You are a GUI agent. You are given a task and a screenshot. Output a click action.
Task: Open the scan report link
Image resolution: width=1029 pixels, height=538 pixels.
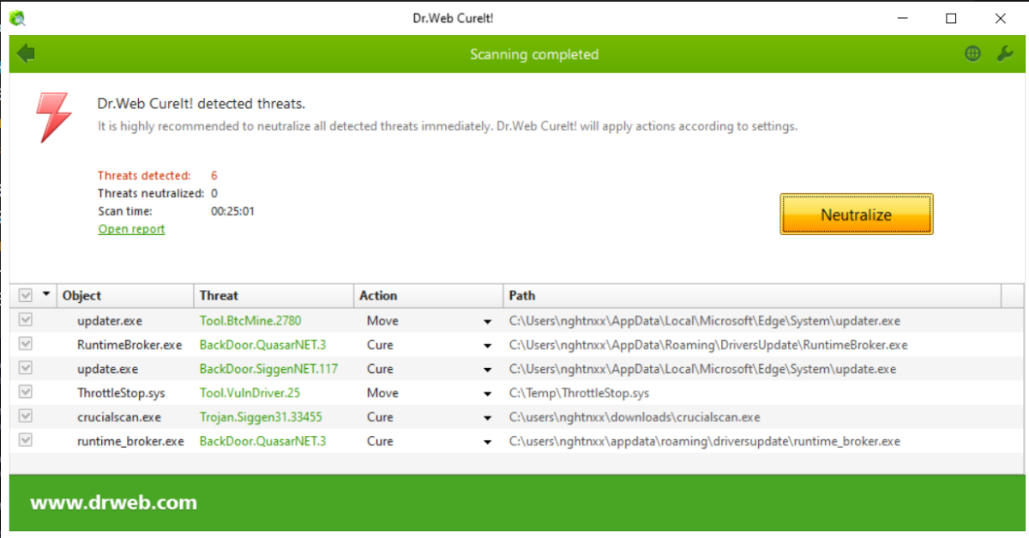[x=131, y=229]
